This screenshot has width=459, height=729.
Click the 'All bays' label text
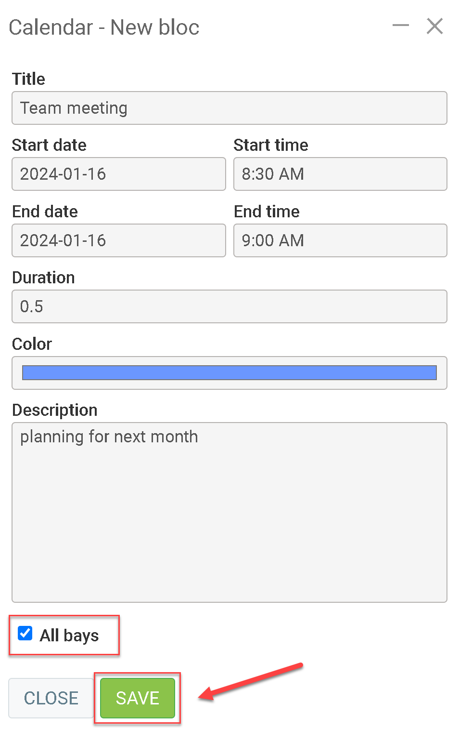[69, 636]
